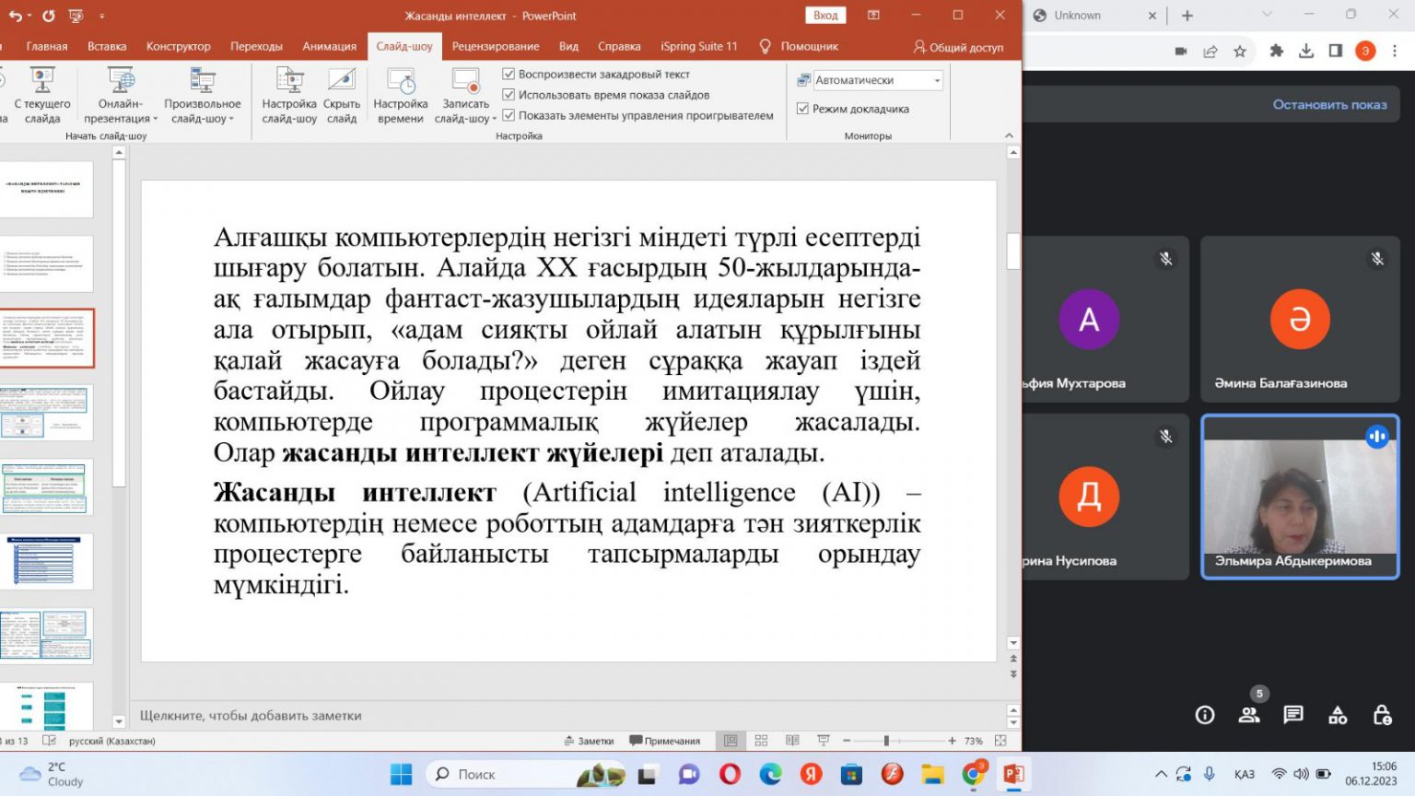Adjust the zoom slider handle

point(886,741)
